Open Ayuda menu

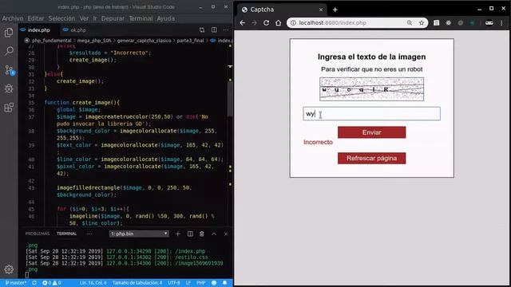tap(165, 18)
